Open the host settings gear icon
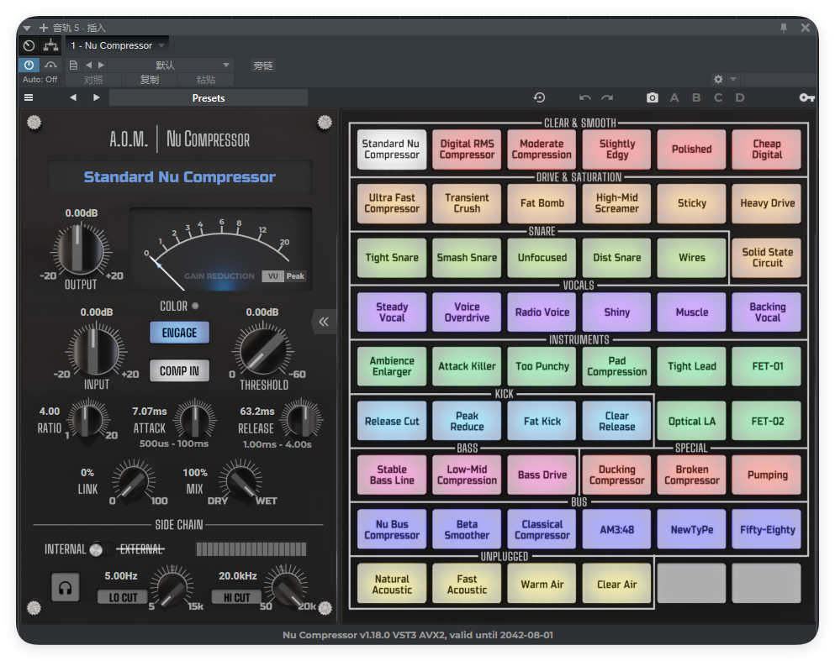The image size is (835, 661). pyautogui.click(x=718, y=79)
